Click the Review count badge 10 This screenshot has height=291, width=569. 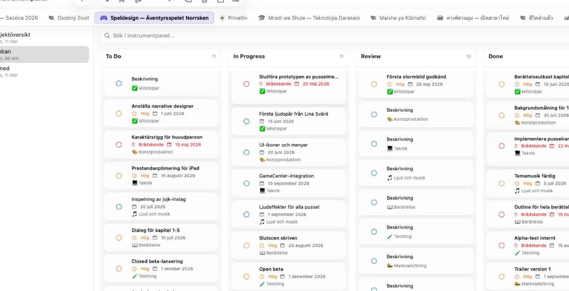[x=468, y=56]
